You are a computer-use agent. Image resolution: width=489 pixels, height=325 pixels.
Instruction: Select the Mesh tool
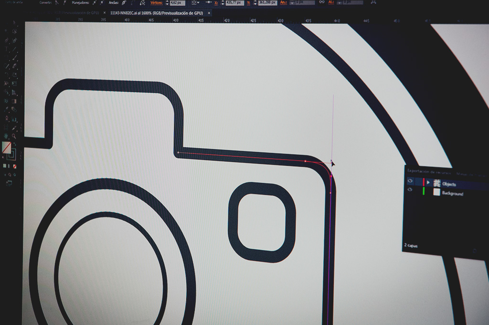[6, 101]
